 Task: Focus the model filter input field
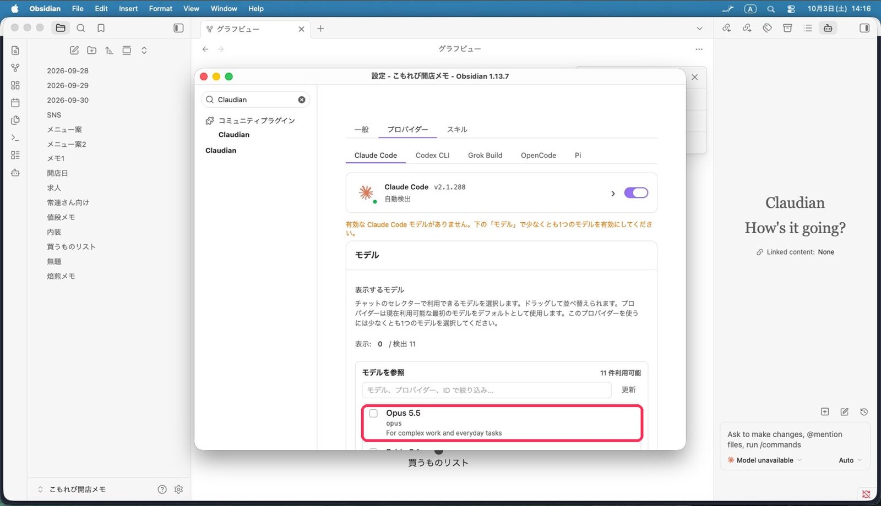tap(487, 391)
